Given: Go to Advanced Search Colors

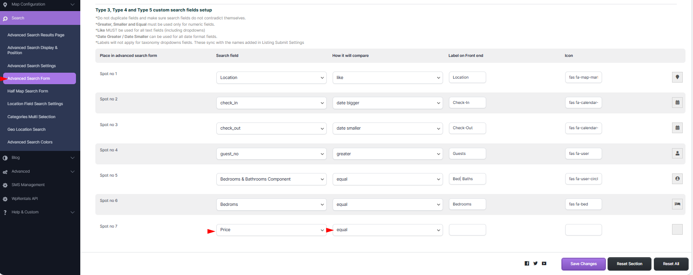Looking at the screenshot, I should [30, 142].
